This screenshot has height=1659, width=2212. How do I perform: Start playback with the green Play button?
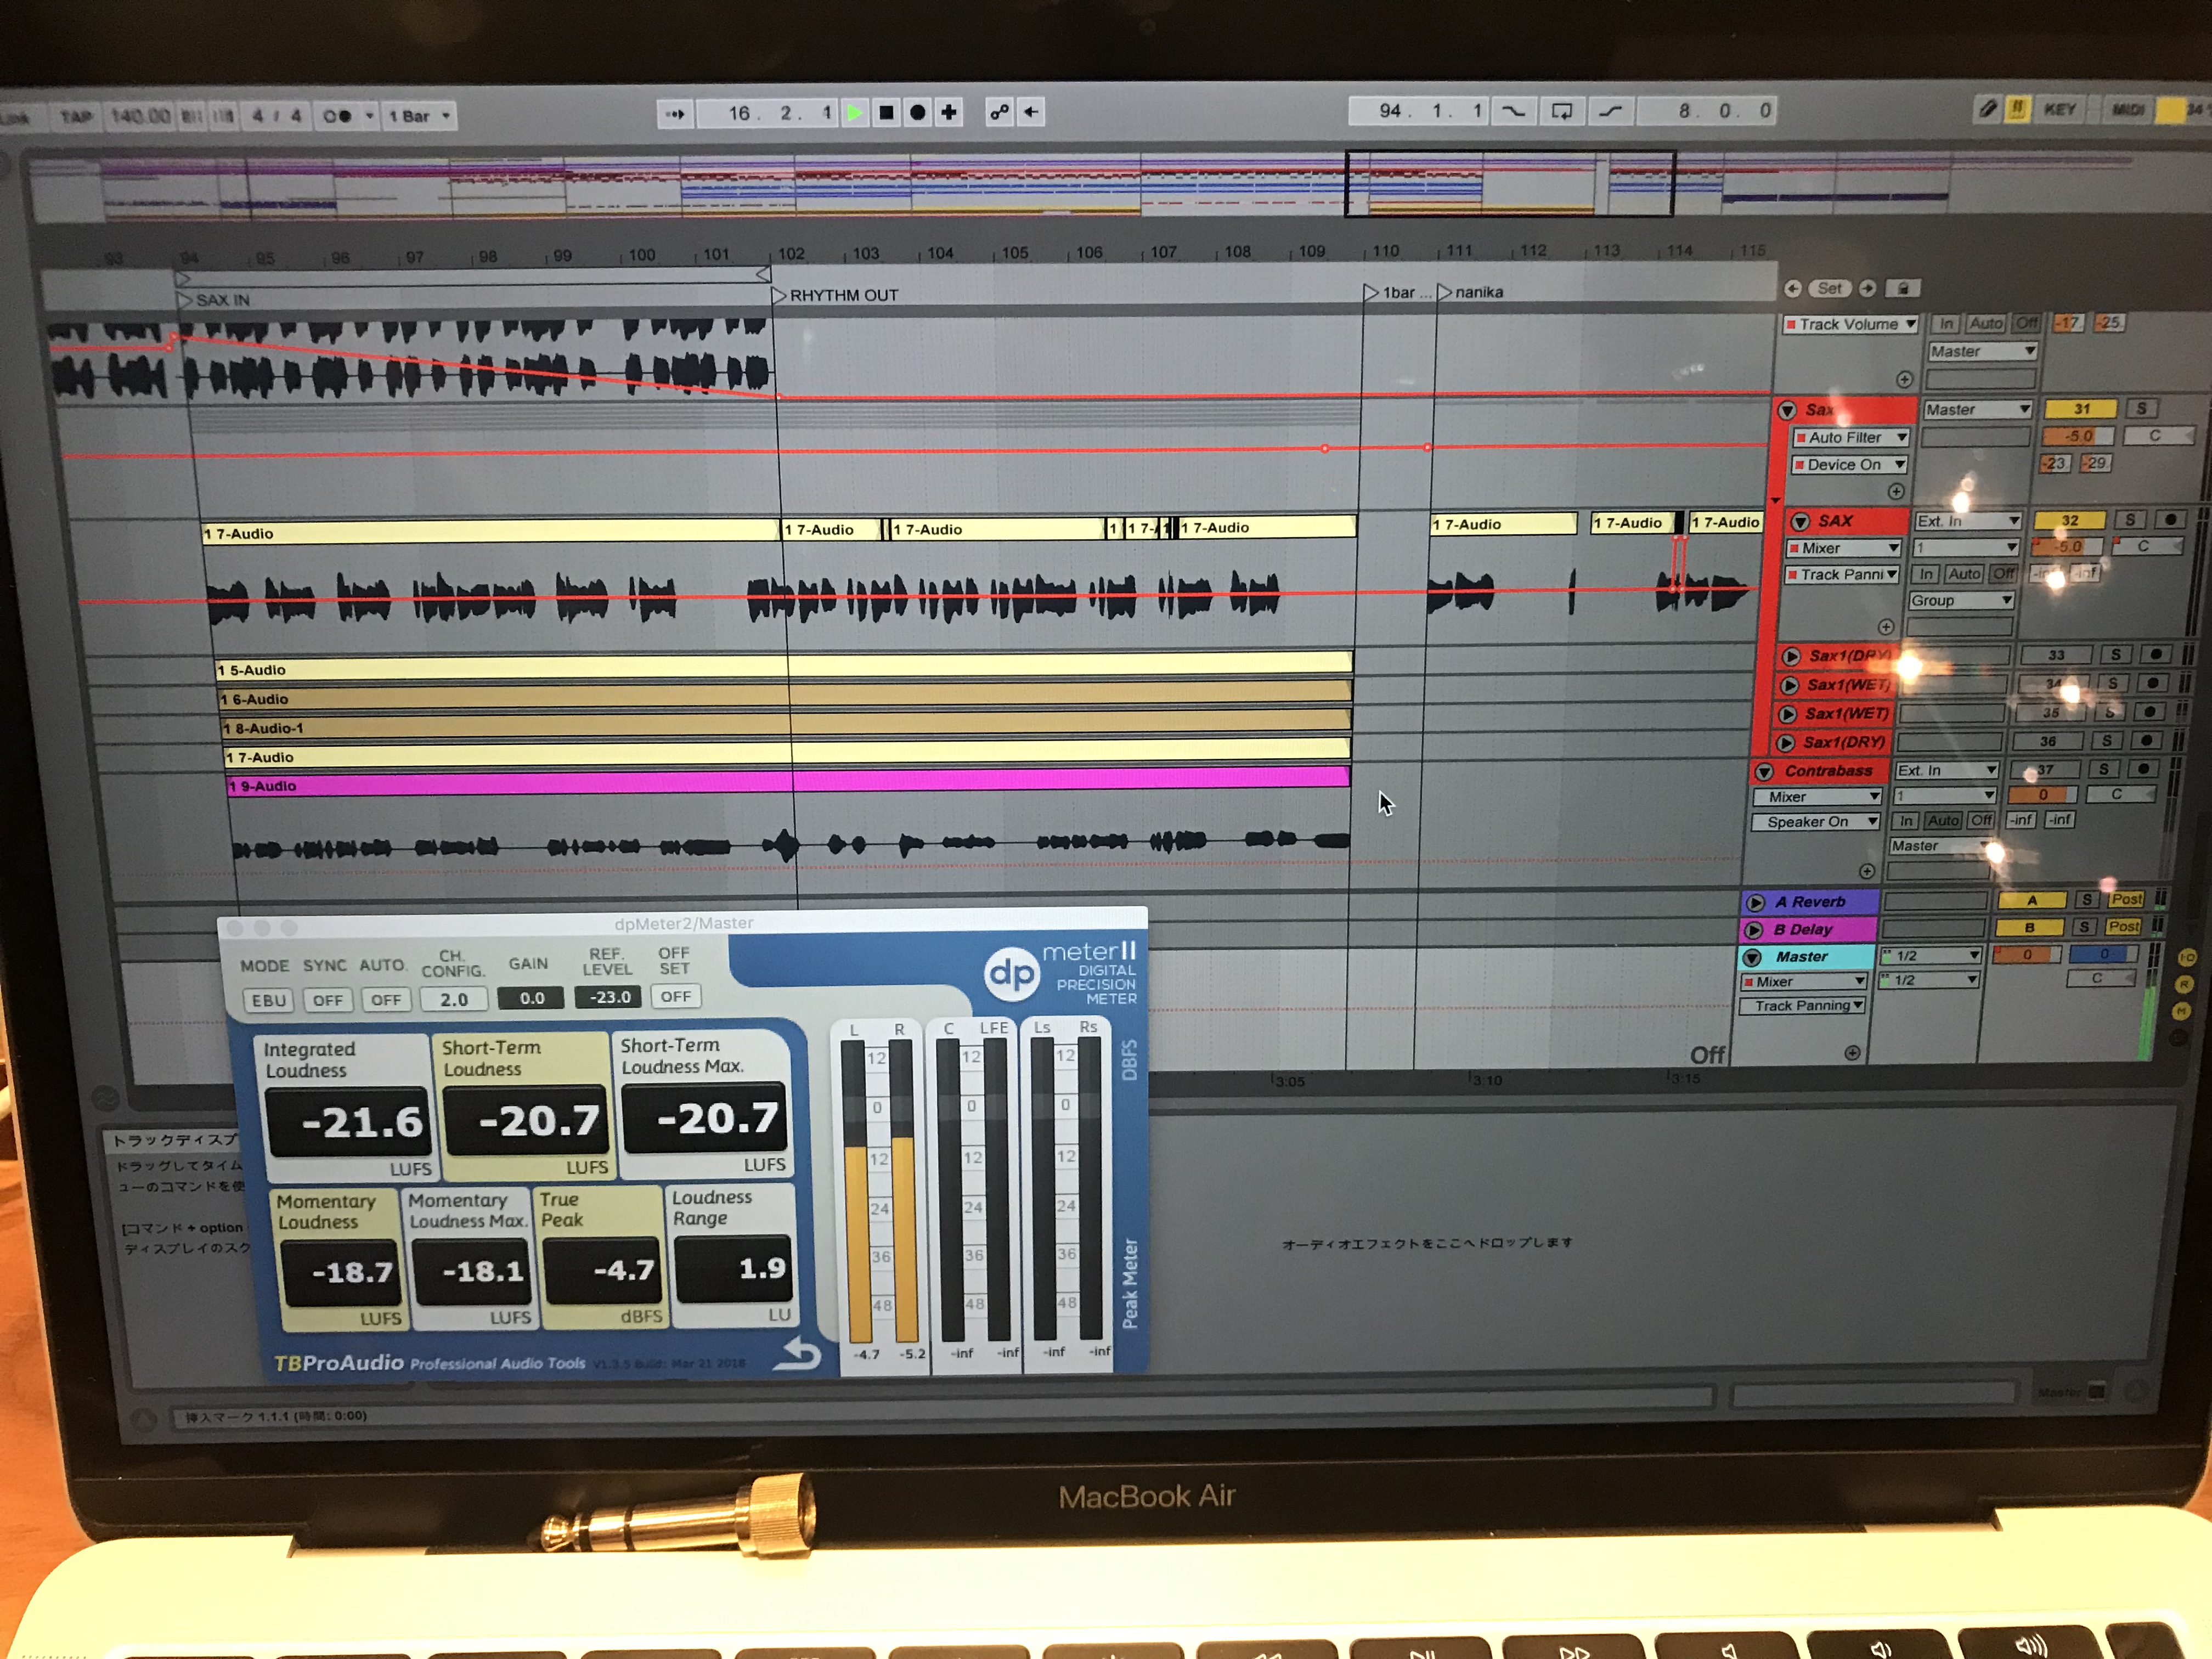point(855,113)
